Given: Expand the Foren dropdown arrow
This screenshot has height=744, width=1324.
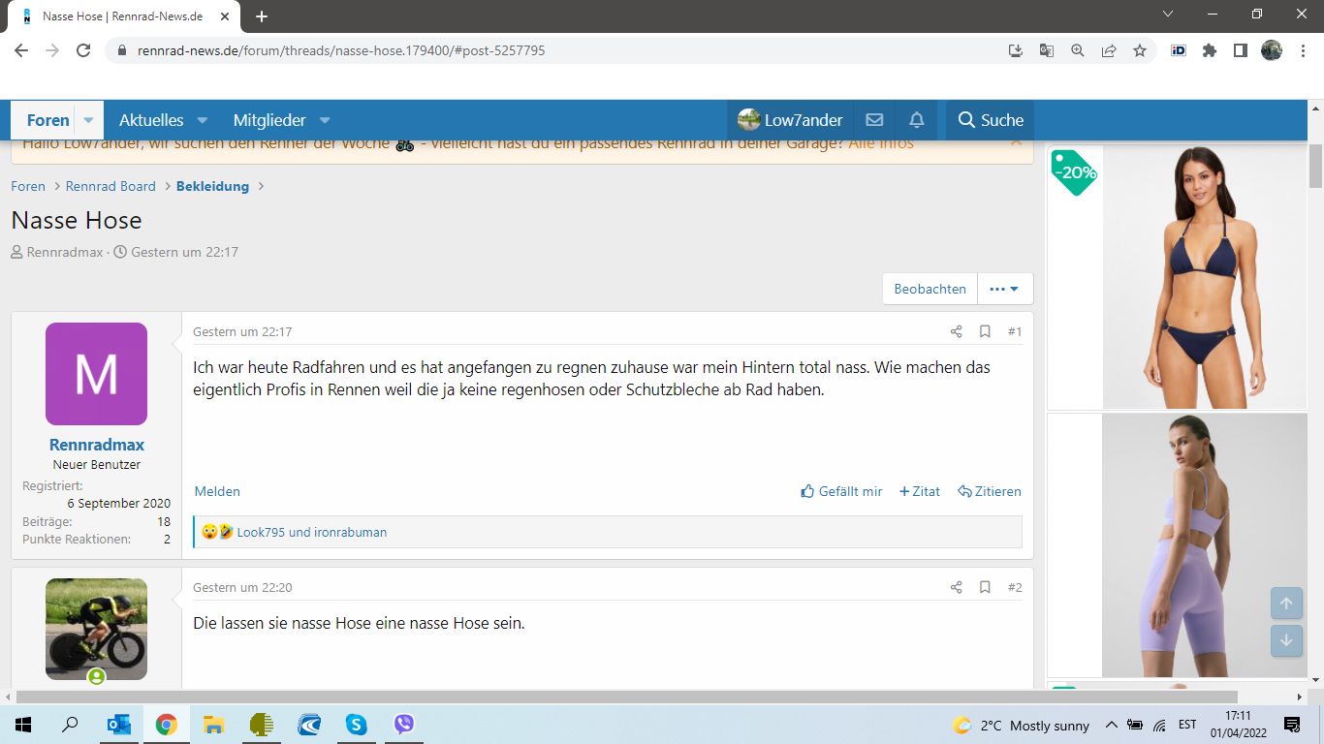Looking at the screenshot, I should [88, 120].
